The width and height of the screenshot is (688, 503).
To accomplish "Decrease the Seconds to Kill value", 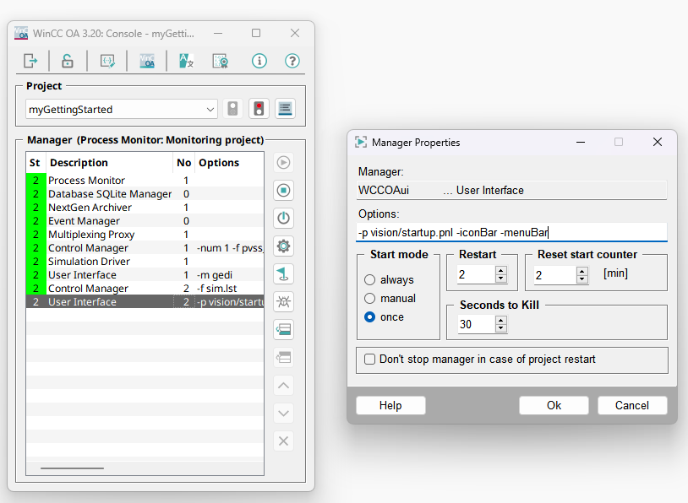I will point(501,328).
